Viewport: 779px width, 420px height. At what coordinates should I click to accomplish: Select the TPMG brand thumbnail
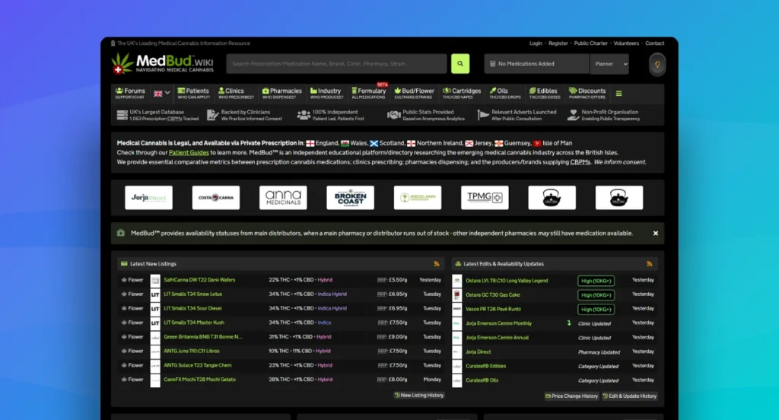coord(485,198)
